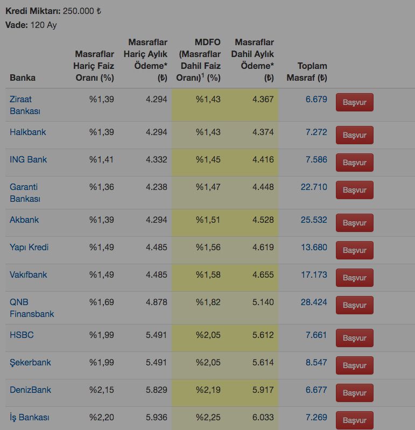Apply with Başvur for HSBC

tap(354, 338)
